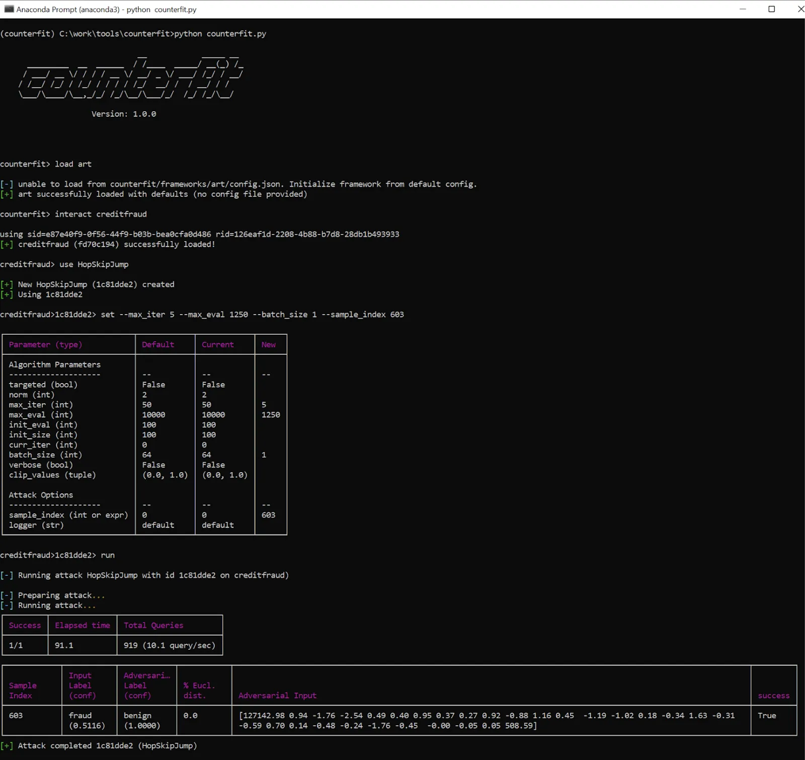Viewport: 805px width, 760px height.
Task: Click the Eucl. dist. value "0.0"
Action: [x=190, y=716]
